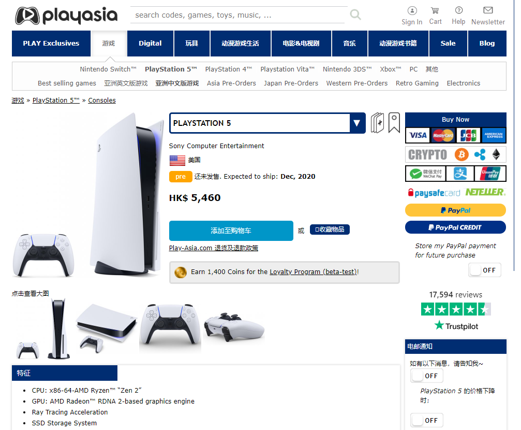Open the Cart icon
The width and height of the screenshot is (521, 430).
[435, 11]
